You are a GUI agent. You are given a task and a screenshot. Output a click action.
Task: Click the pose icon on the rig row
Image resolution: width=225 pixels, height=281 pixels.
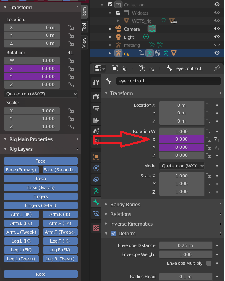click(x=149, y=53)
